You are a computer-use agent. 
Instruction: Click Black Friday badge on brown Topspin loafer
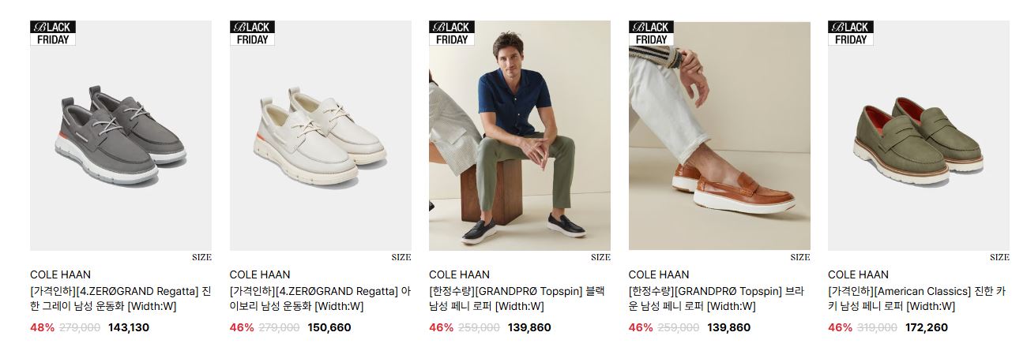[x=652, y=33]
